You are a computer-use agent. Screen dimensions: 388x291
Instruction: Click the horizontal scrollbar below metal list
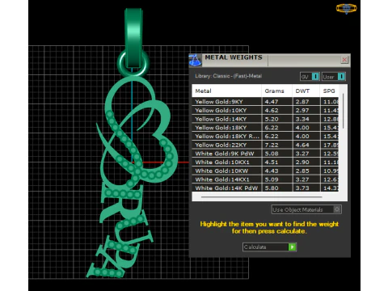[261, 197]
